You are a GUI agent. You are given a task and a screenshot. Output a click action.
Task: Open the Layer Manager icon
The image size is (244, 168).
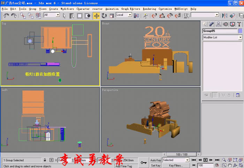pos(241,16)
